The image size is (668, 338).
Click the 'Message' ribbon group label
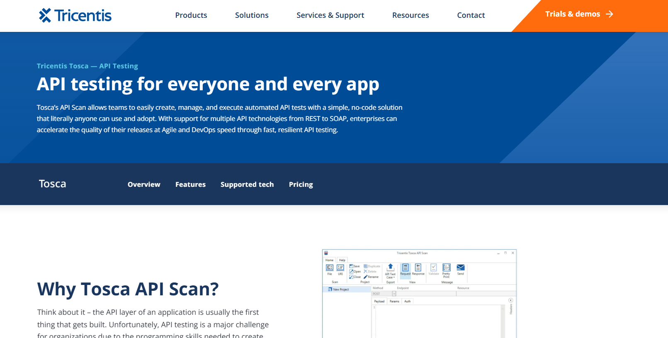[x=447, y=282]
